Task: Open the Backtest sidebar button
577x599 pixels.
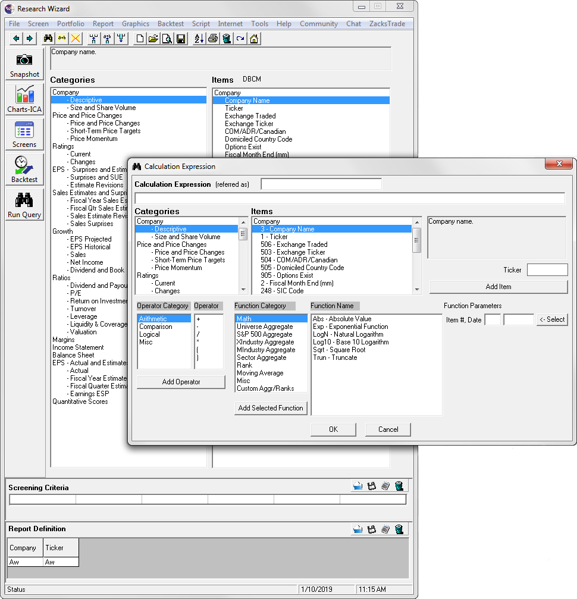Action: pyautogui.click(x=24, y=170)
